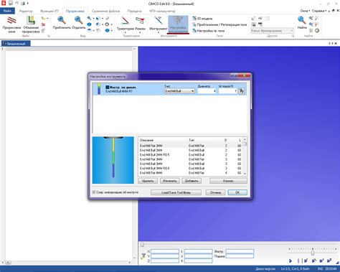Click the 3D модель icon
This screenshot has height=272, width=340.
click(194, 19)
